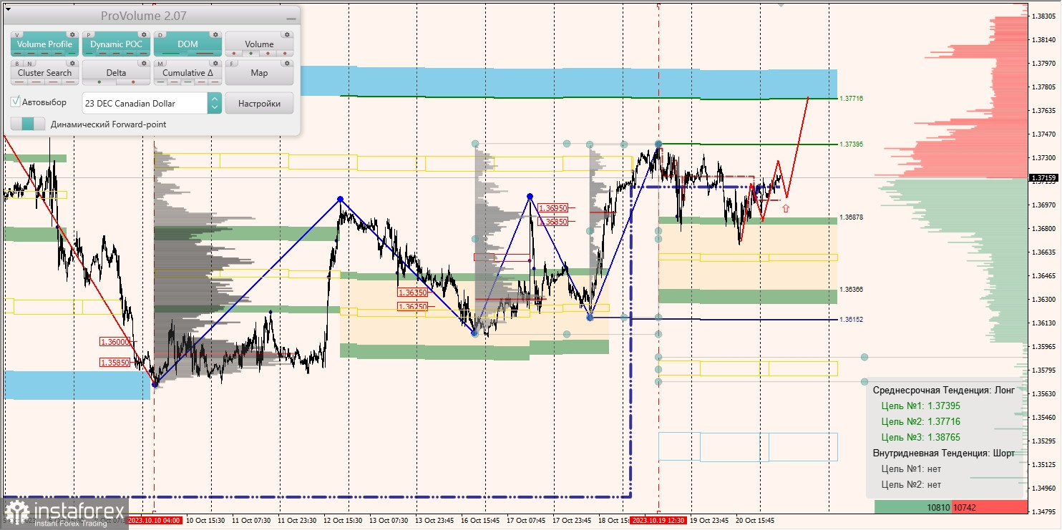Click the current price tag 1.37159 on axis
This screenshot has height=530, width=1062.
1043,177
